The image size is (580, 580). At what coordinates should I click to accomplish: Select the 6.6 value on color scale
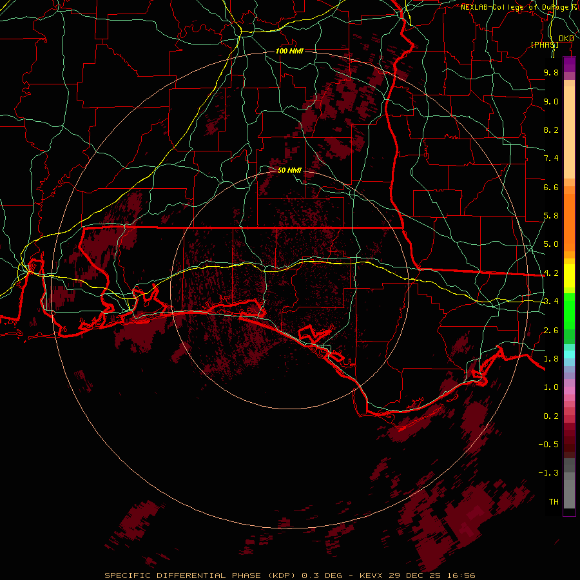point(551,187)
